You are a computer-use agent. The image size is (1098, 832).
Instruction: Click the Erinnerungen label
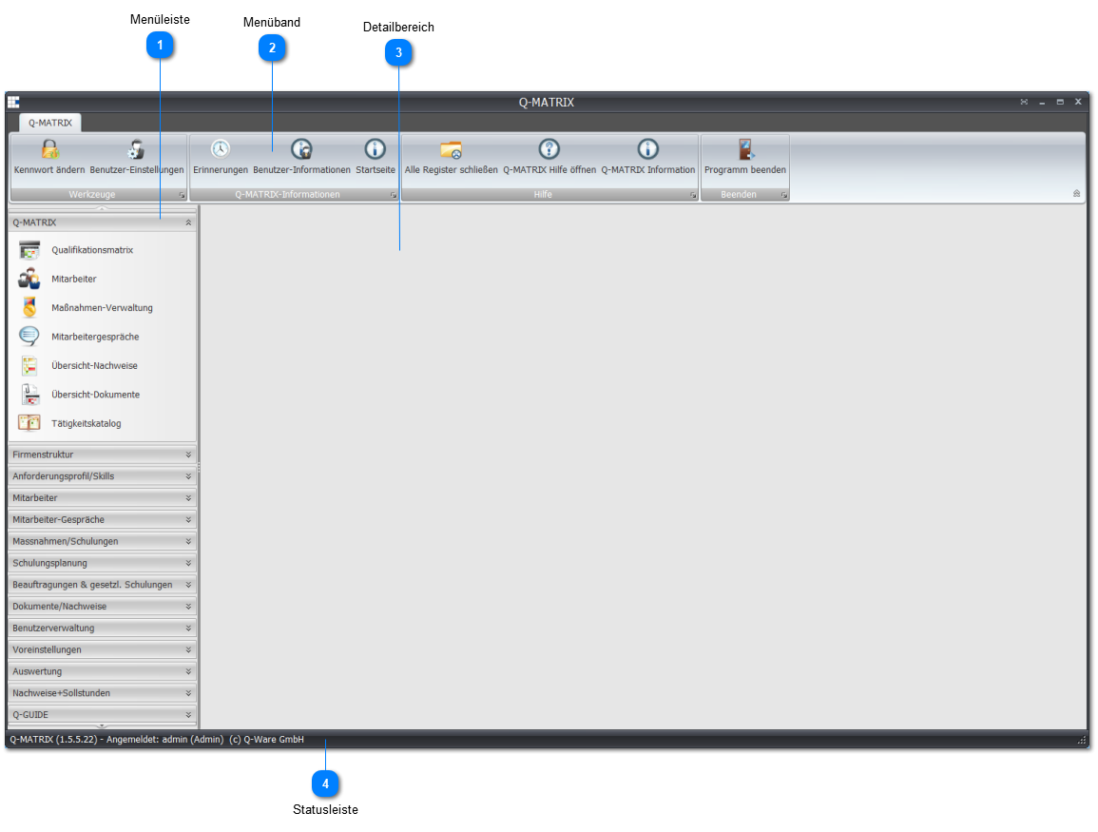coord(221,170)
